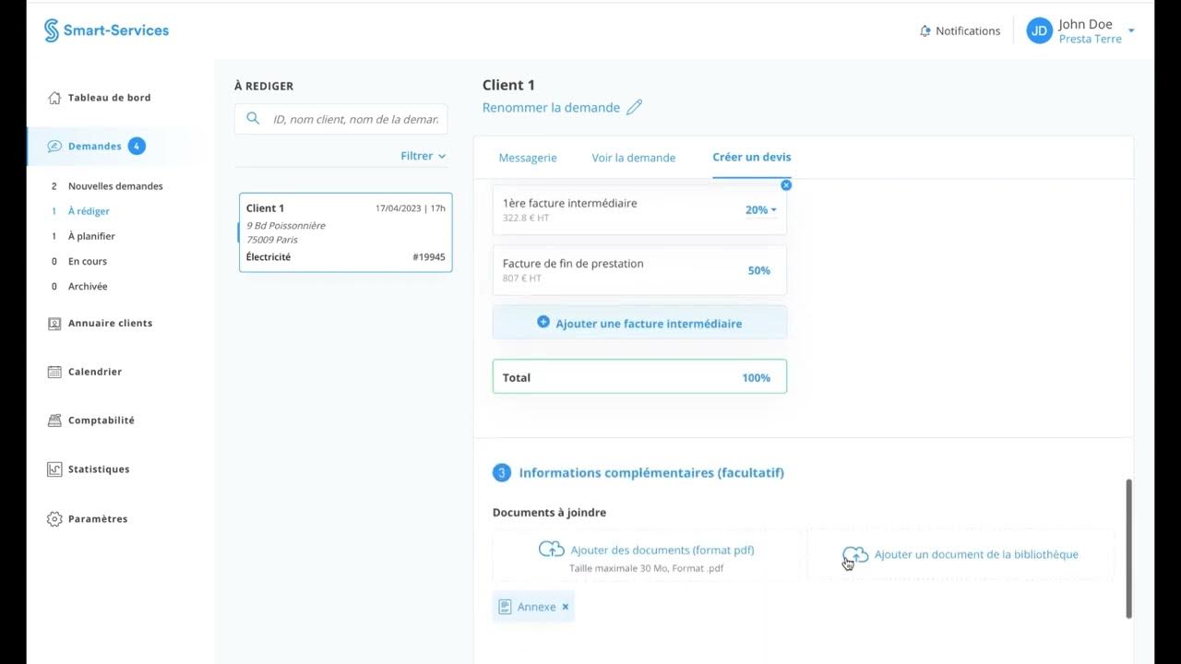The height and width of the screenshot is (664, 1181).
Task: Open Calendrier from the sidebar icon
Action: coord(54,372)
